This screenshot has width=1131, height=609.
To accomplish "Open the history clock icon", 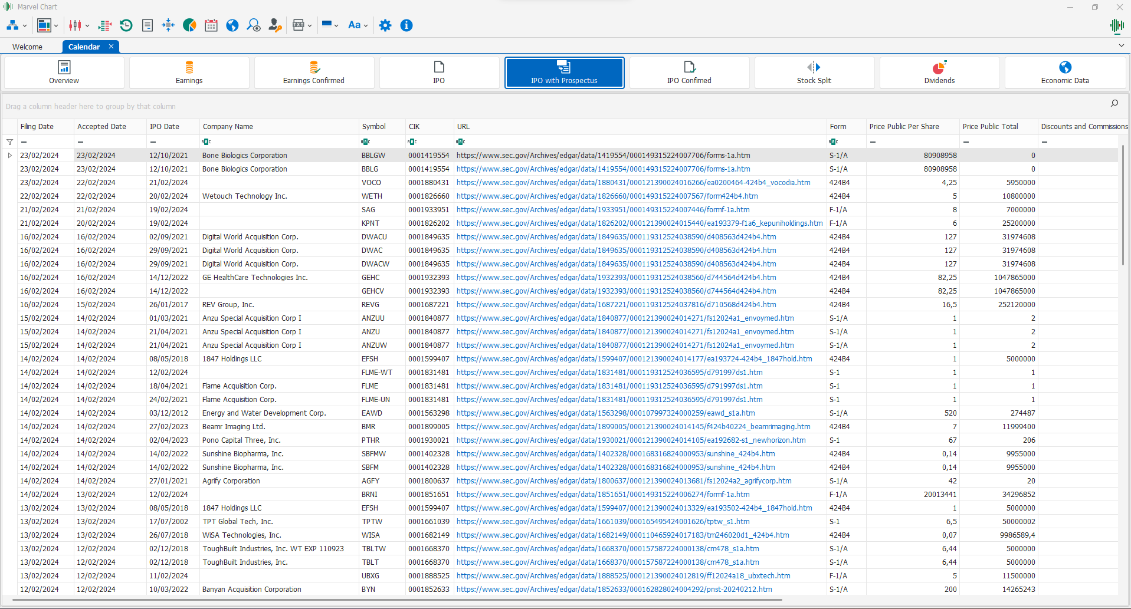I will [x=126, y=25].
